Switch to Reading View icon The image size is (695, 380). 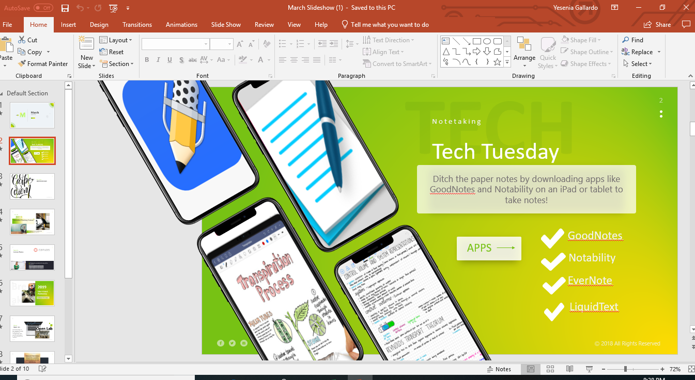(x=569, y=369)
